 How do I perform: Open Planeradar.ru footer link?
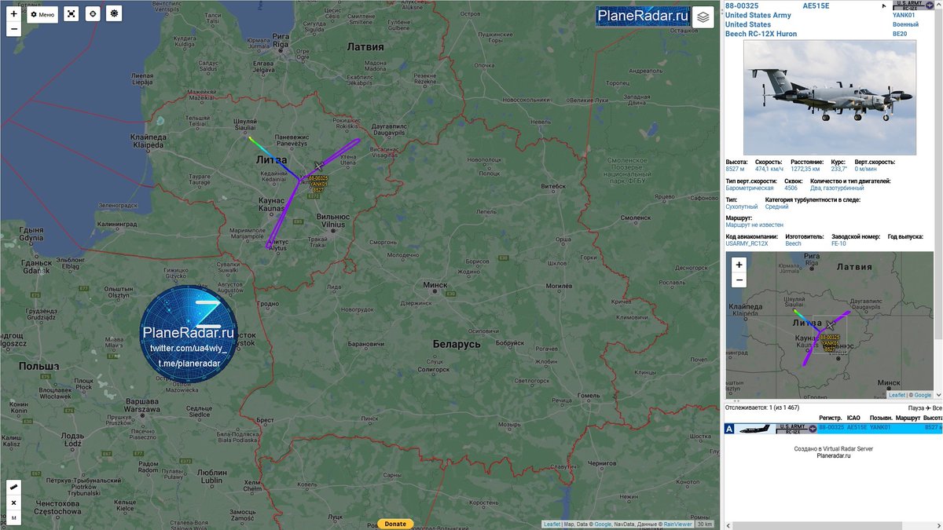(833, 455)
